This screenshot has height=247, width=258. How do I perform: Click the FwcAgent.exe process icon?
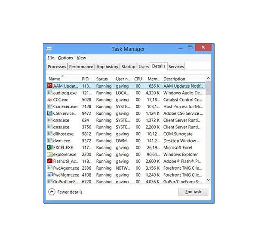click(x=50, y=168)
